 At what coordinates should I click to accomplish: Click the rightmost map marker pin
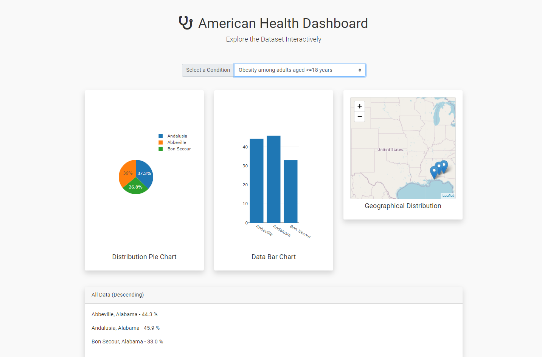[x=444, y=165]
